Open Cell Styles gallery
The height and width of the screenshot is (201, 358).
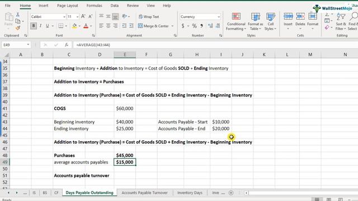tap(271, 22)
